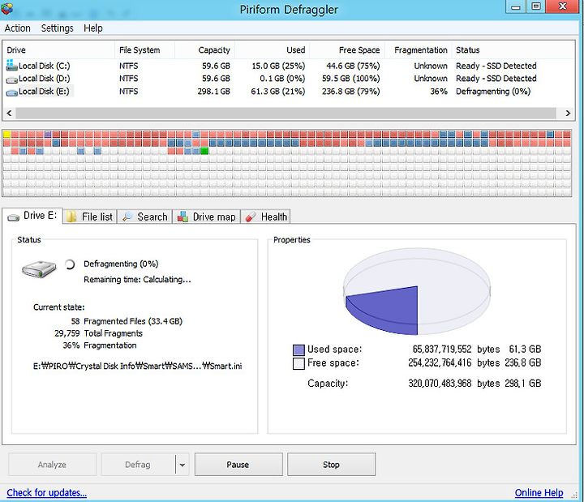Click the disabled Defrag button

(x=138, y=465)
